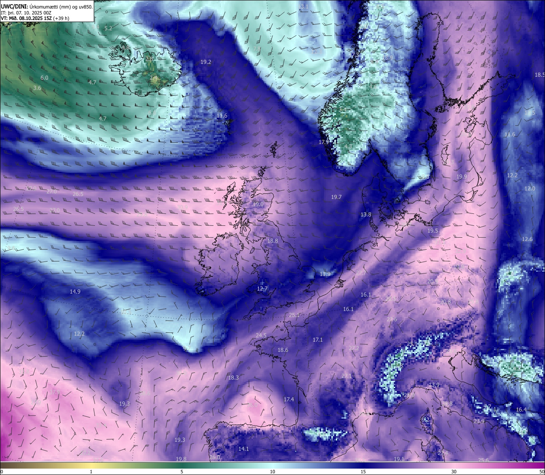Image resolution: width=545 pixels, height=475 pixels.
Task: Click the map value 17.1
Action: [318, 340]
